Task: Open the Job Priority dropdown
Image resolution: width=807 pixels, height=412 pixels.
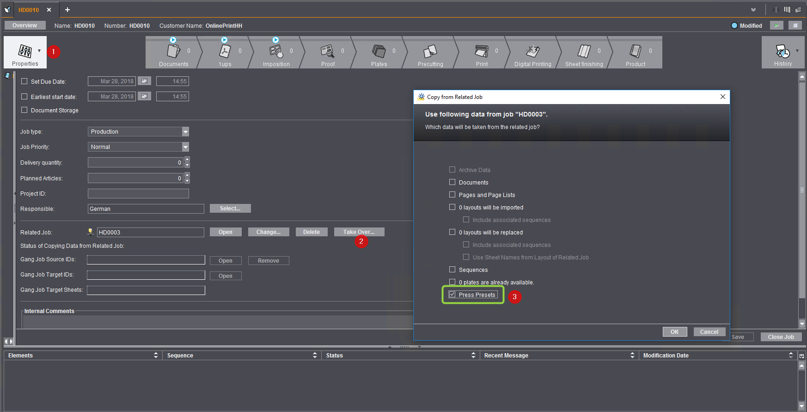Action: point(185,147)
